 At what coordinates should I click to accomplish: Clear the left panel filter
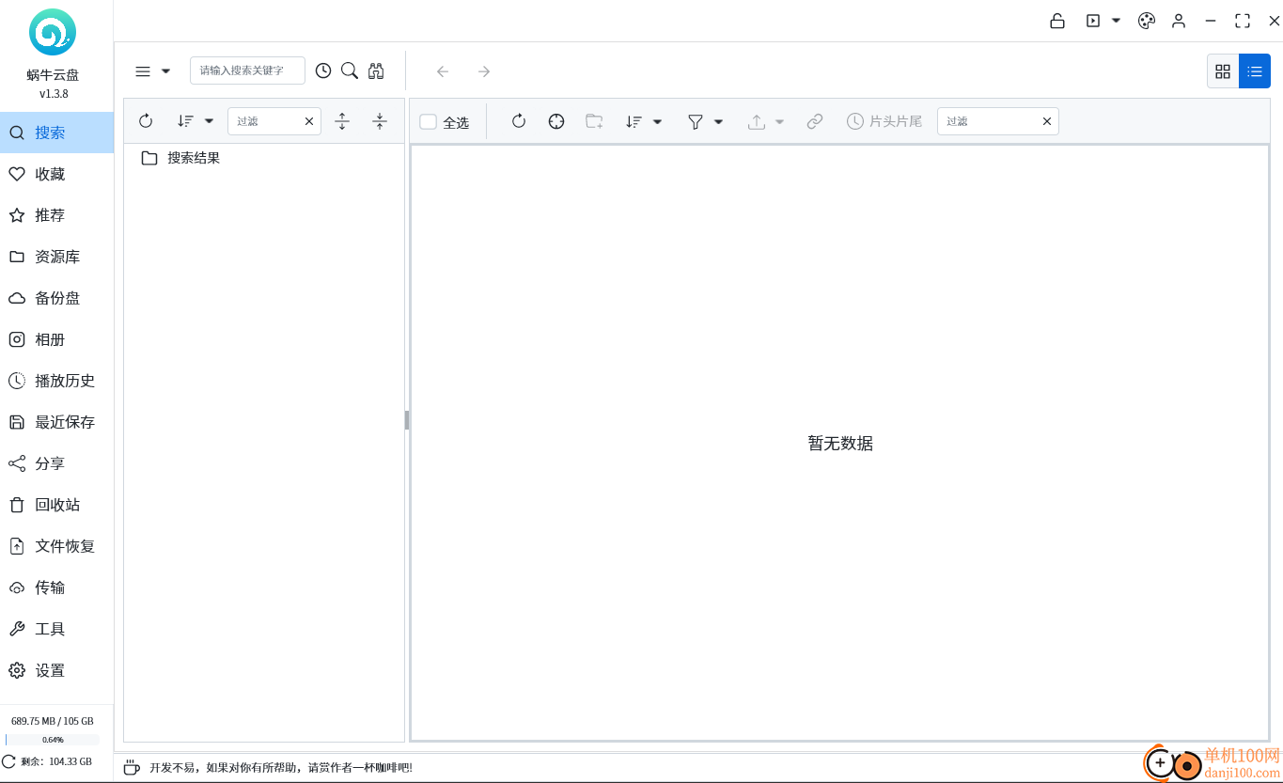pos(309,121)
